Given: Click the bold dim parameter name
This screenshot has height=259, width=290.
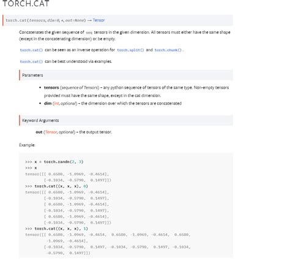Looking at the screenshot, I should pos(48,103).
